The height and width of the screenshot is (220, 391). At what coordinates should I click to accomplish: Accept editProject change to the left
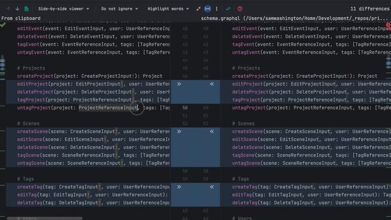tap(212, 84)
